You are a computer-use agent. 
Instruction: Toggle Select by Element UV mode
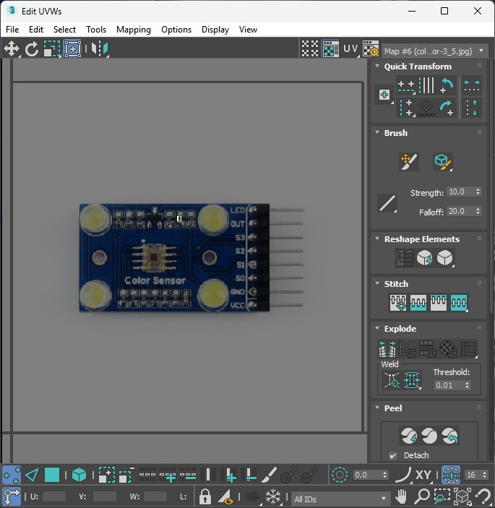click(79, 475)
